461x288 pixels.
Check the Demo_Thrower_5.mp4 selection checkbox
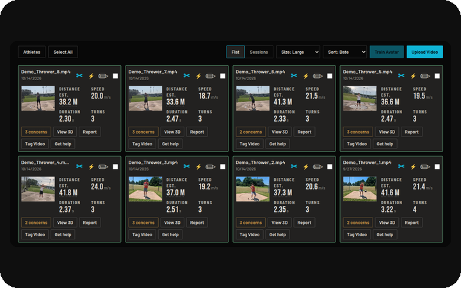pos(437,76)
